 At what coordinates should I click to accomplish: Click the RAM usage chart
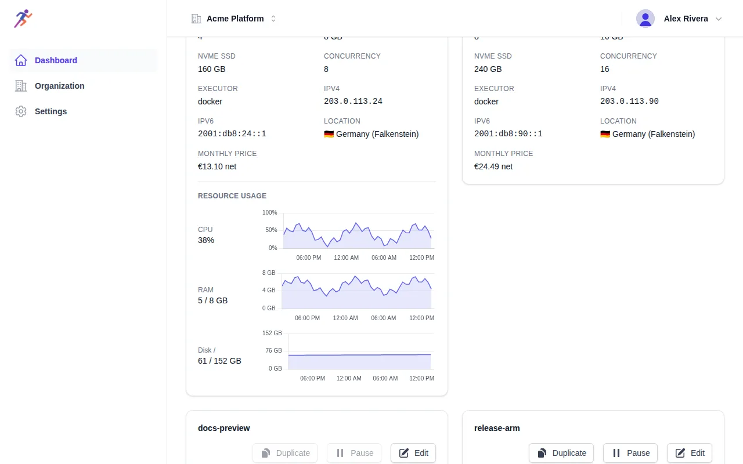(348, 295)
